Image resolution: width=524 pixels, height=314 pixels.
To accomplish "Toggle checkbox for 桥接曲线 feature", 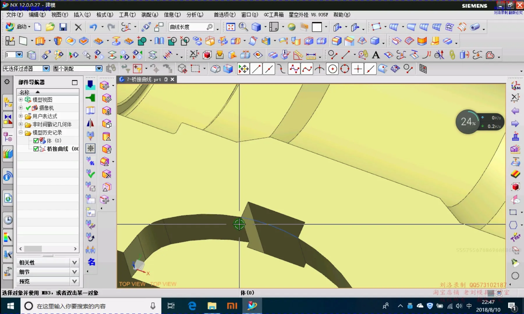I will click(36, 149).
